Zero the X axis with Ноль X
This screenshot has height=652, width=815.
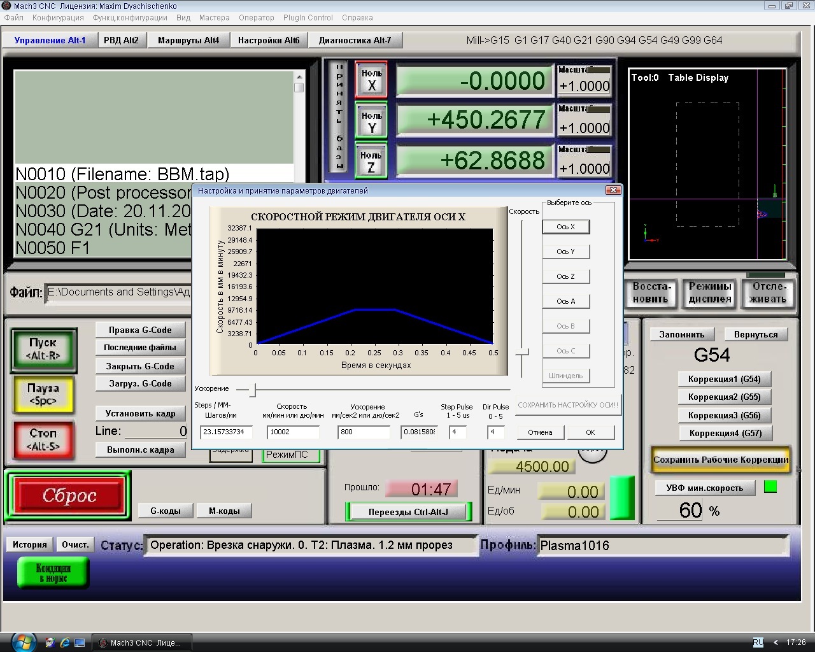pos(371,80)
